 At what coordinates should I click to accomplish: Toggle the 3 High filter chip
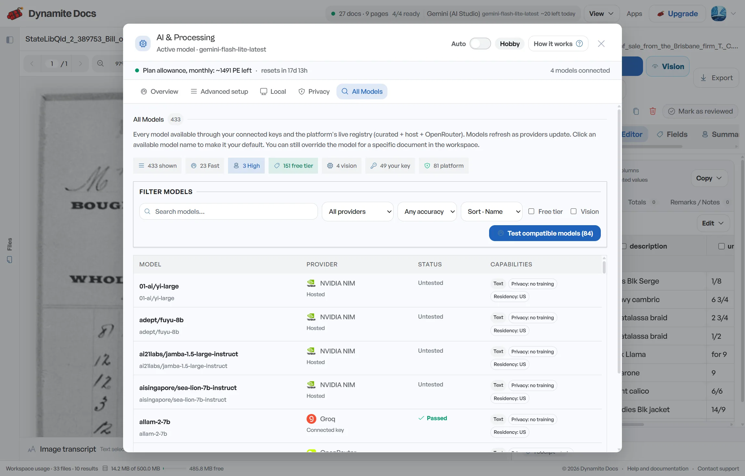click(x=246, y=166)
